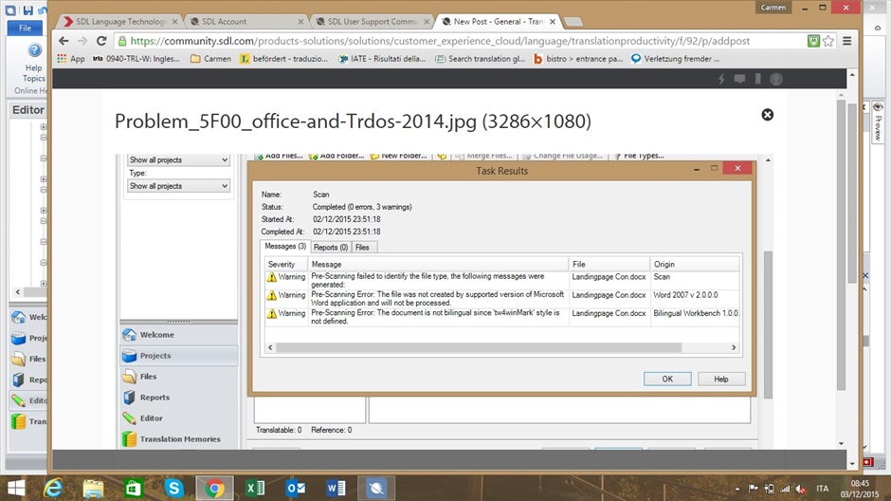Click the Severity column header
This screenshot has width=891, height=501.
286,264
